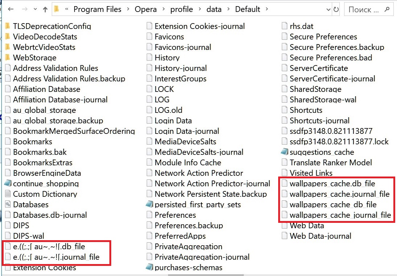Click the History file icon
This screenshot has height=276, width=397.
click(x=149, y=58)
